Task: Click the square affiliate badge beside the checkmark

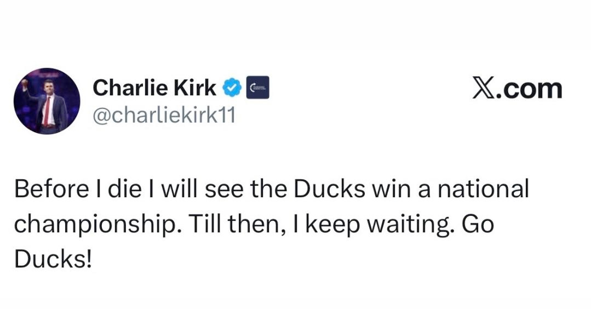Action: pyautogui.click(x=258, y=87)
